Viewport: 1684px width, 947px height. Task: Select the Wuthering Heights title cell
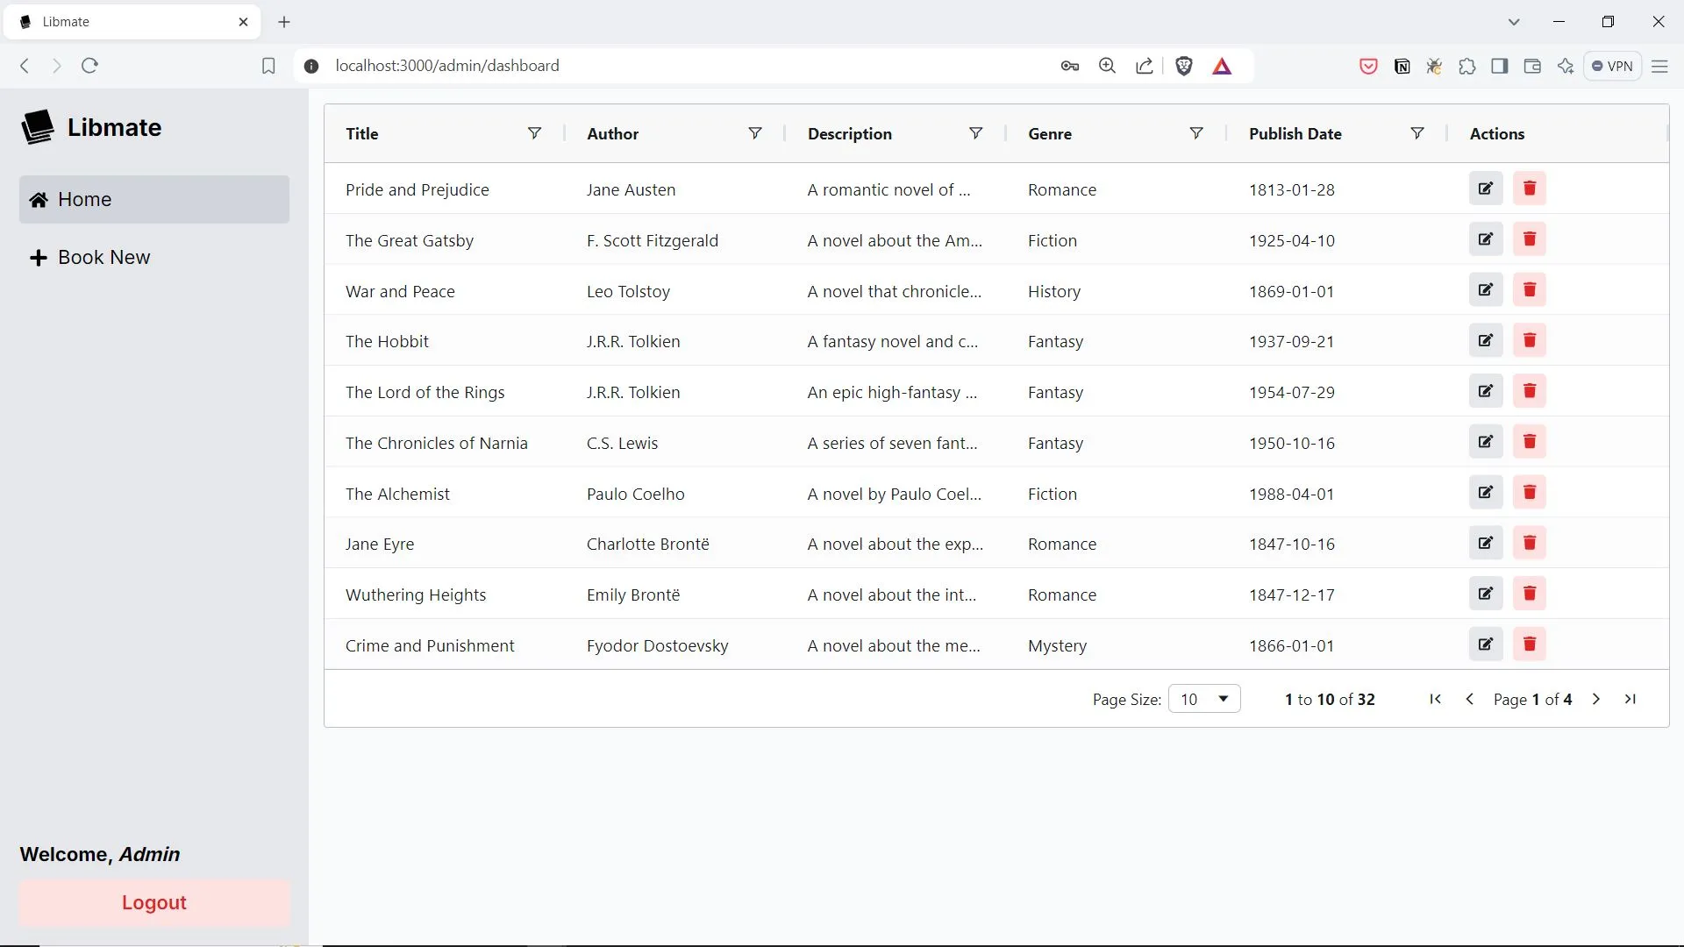click(x=416, y=595)
